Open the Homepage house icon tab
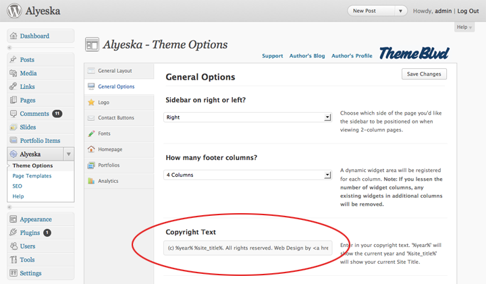Image resolution: width=486 pixels, height=284 pixels. [x=91, y=149]
